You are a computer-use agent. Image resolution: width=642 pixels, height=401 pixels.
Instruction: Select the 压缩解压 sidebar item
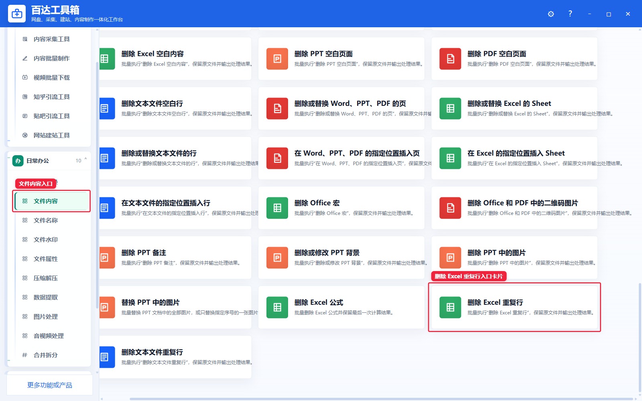pyautogui.click(x=51, y=278)
